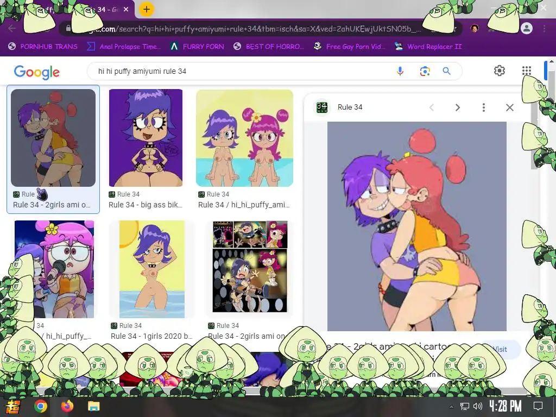Open the avatar extension icon beside address bar

click(x=475, y=28)
